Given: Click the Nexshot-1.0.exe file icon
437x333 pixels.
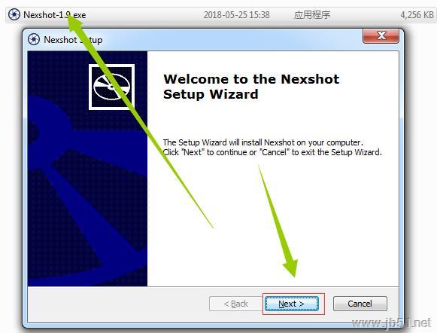Looking at the screenshot, I should 14,14.
